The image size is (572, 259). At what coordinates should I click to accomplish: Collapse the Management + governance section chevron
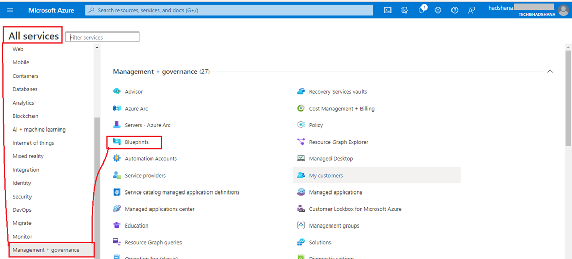550,71
